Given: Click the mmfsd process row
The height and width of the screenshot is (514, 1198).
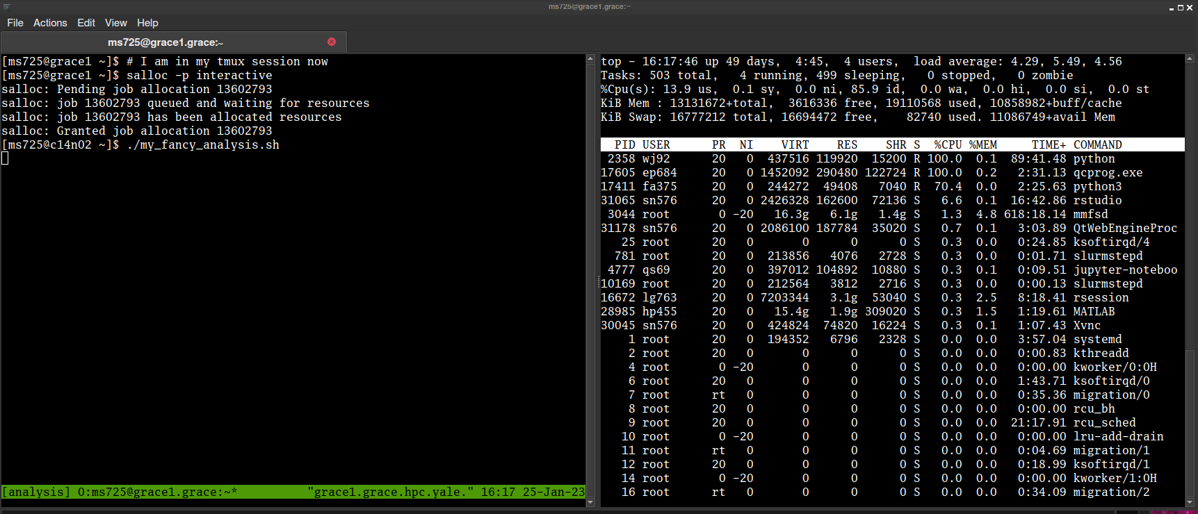Looking at the screenshot, I should pos(893,214).
